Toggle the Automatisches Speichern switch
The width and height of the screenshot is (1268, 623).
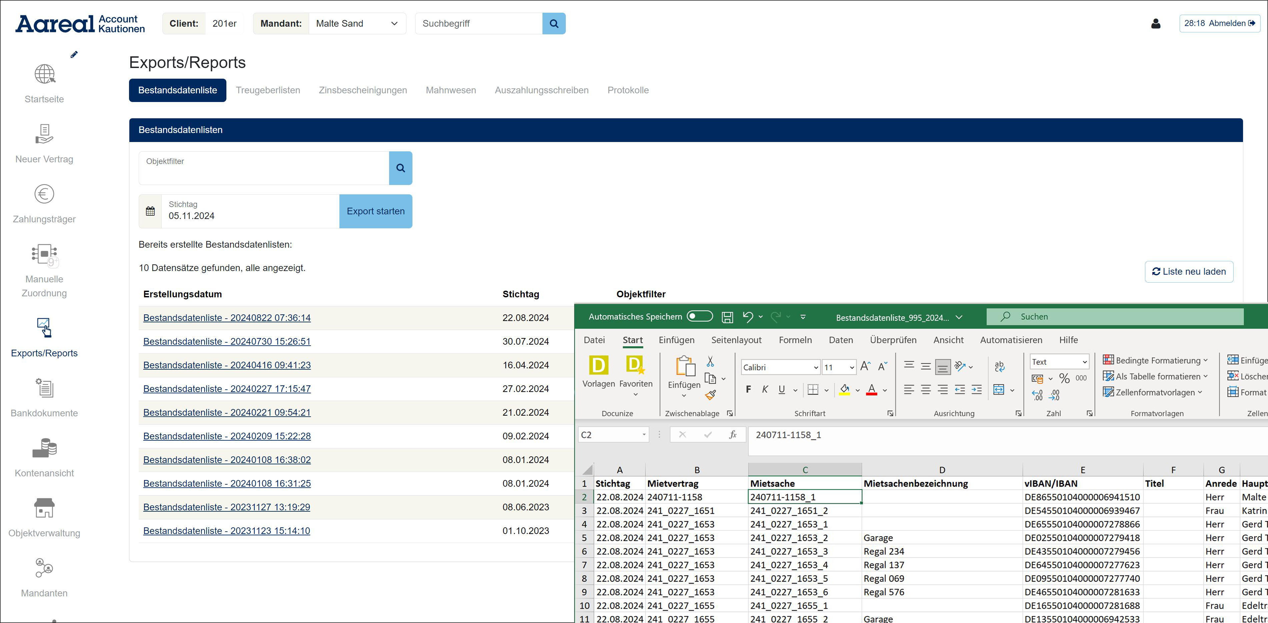tap(700, 316)
